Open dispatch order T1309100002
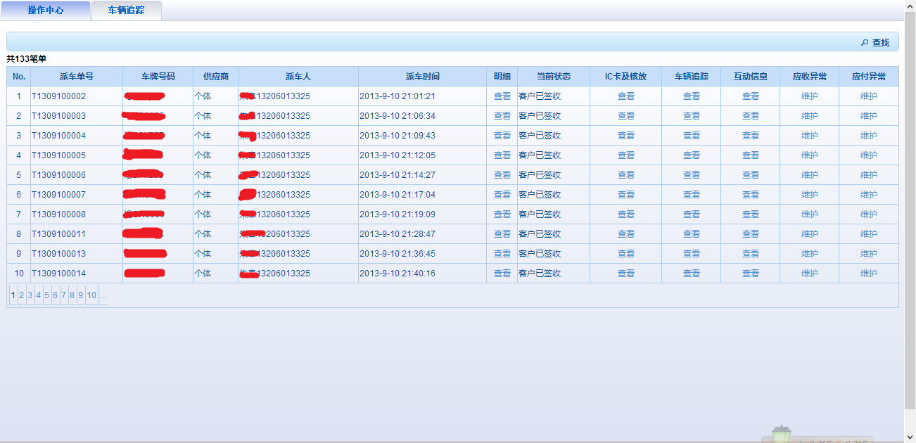This screenshot has width=916, height=443. coord(58,96)
